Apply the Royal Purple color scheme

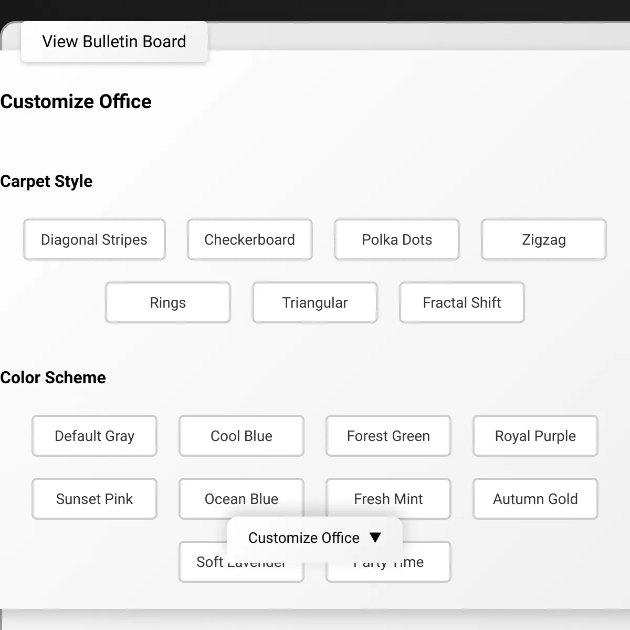535,436
